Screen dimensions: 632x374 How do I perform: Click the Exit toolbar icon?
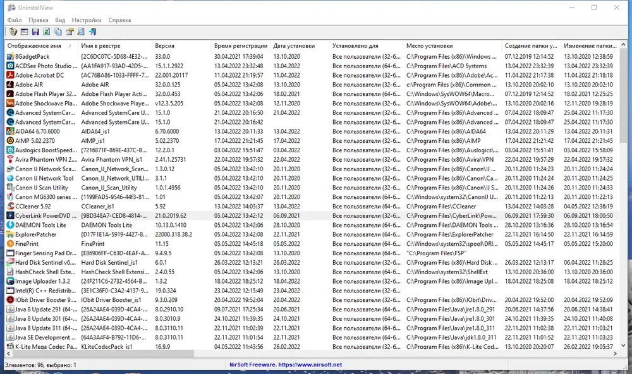[93, 32]
